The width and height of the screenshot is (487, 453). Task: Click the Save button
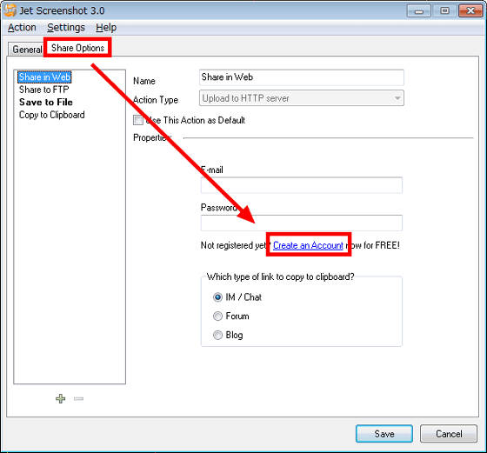(x=384, y=434)
